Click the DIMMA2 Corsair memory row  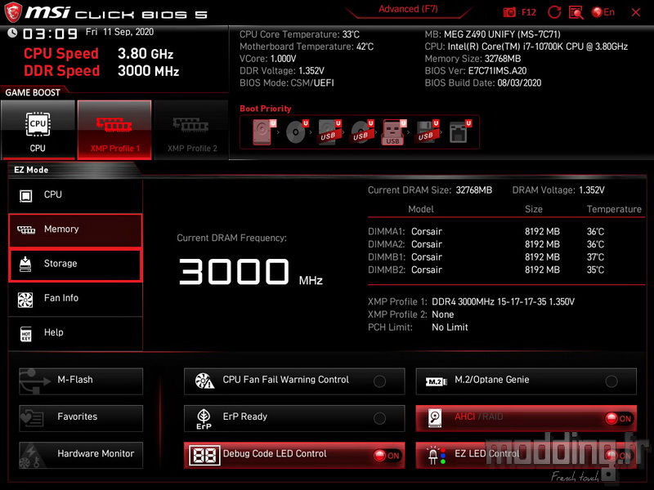click(x=486, y=244)
